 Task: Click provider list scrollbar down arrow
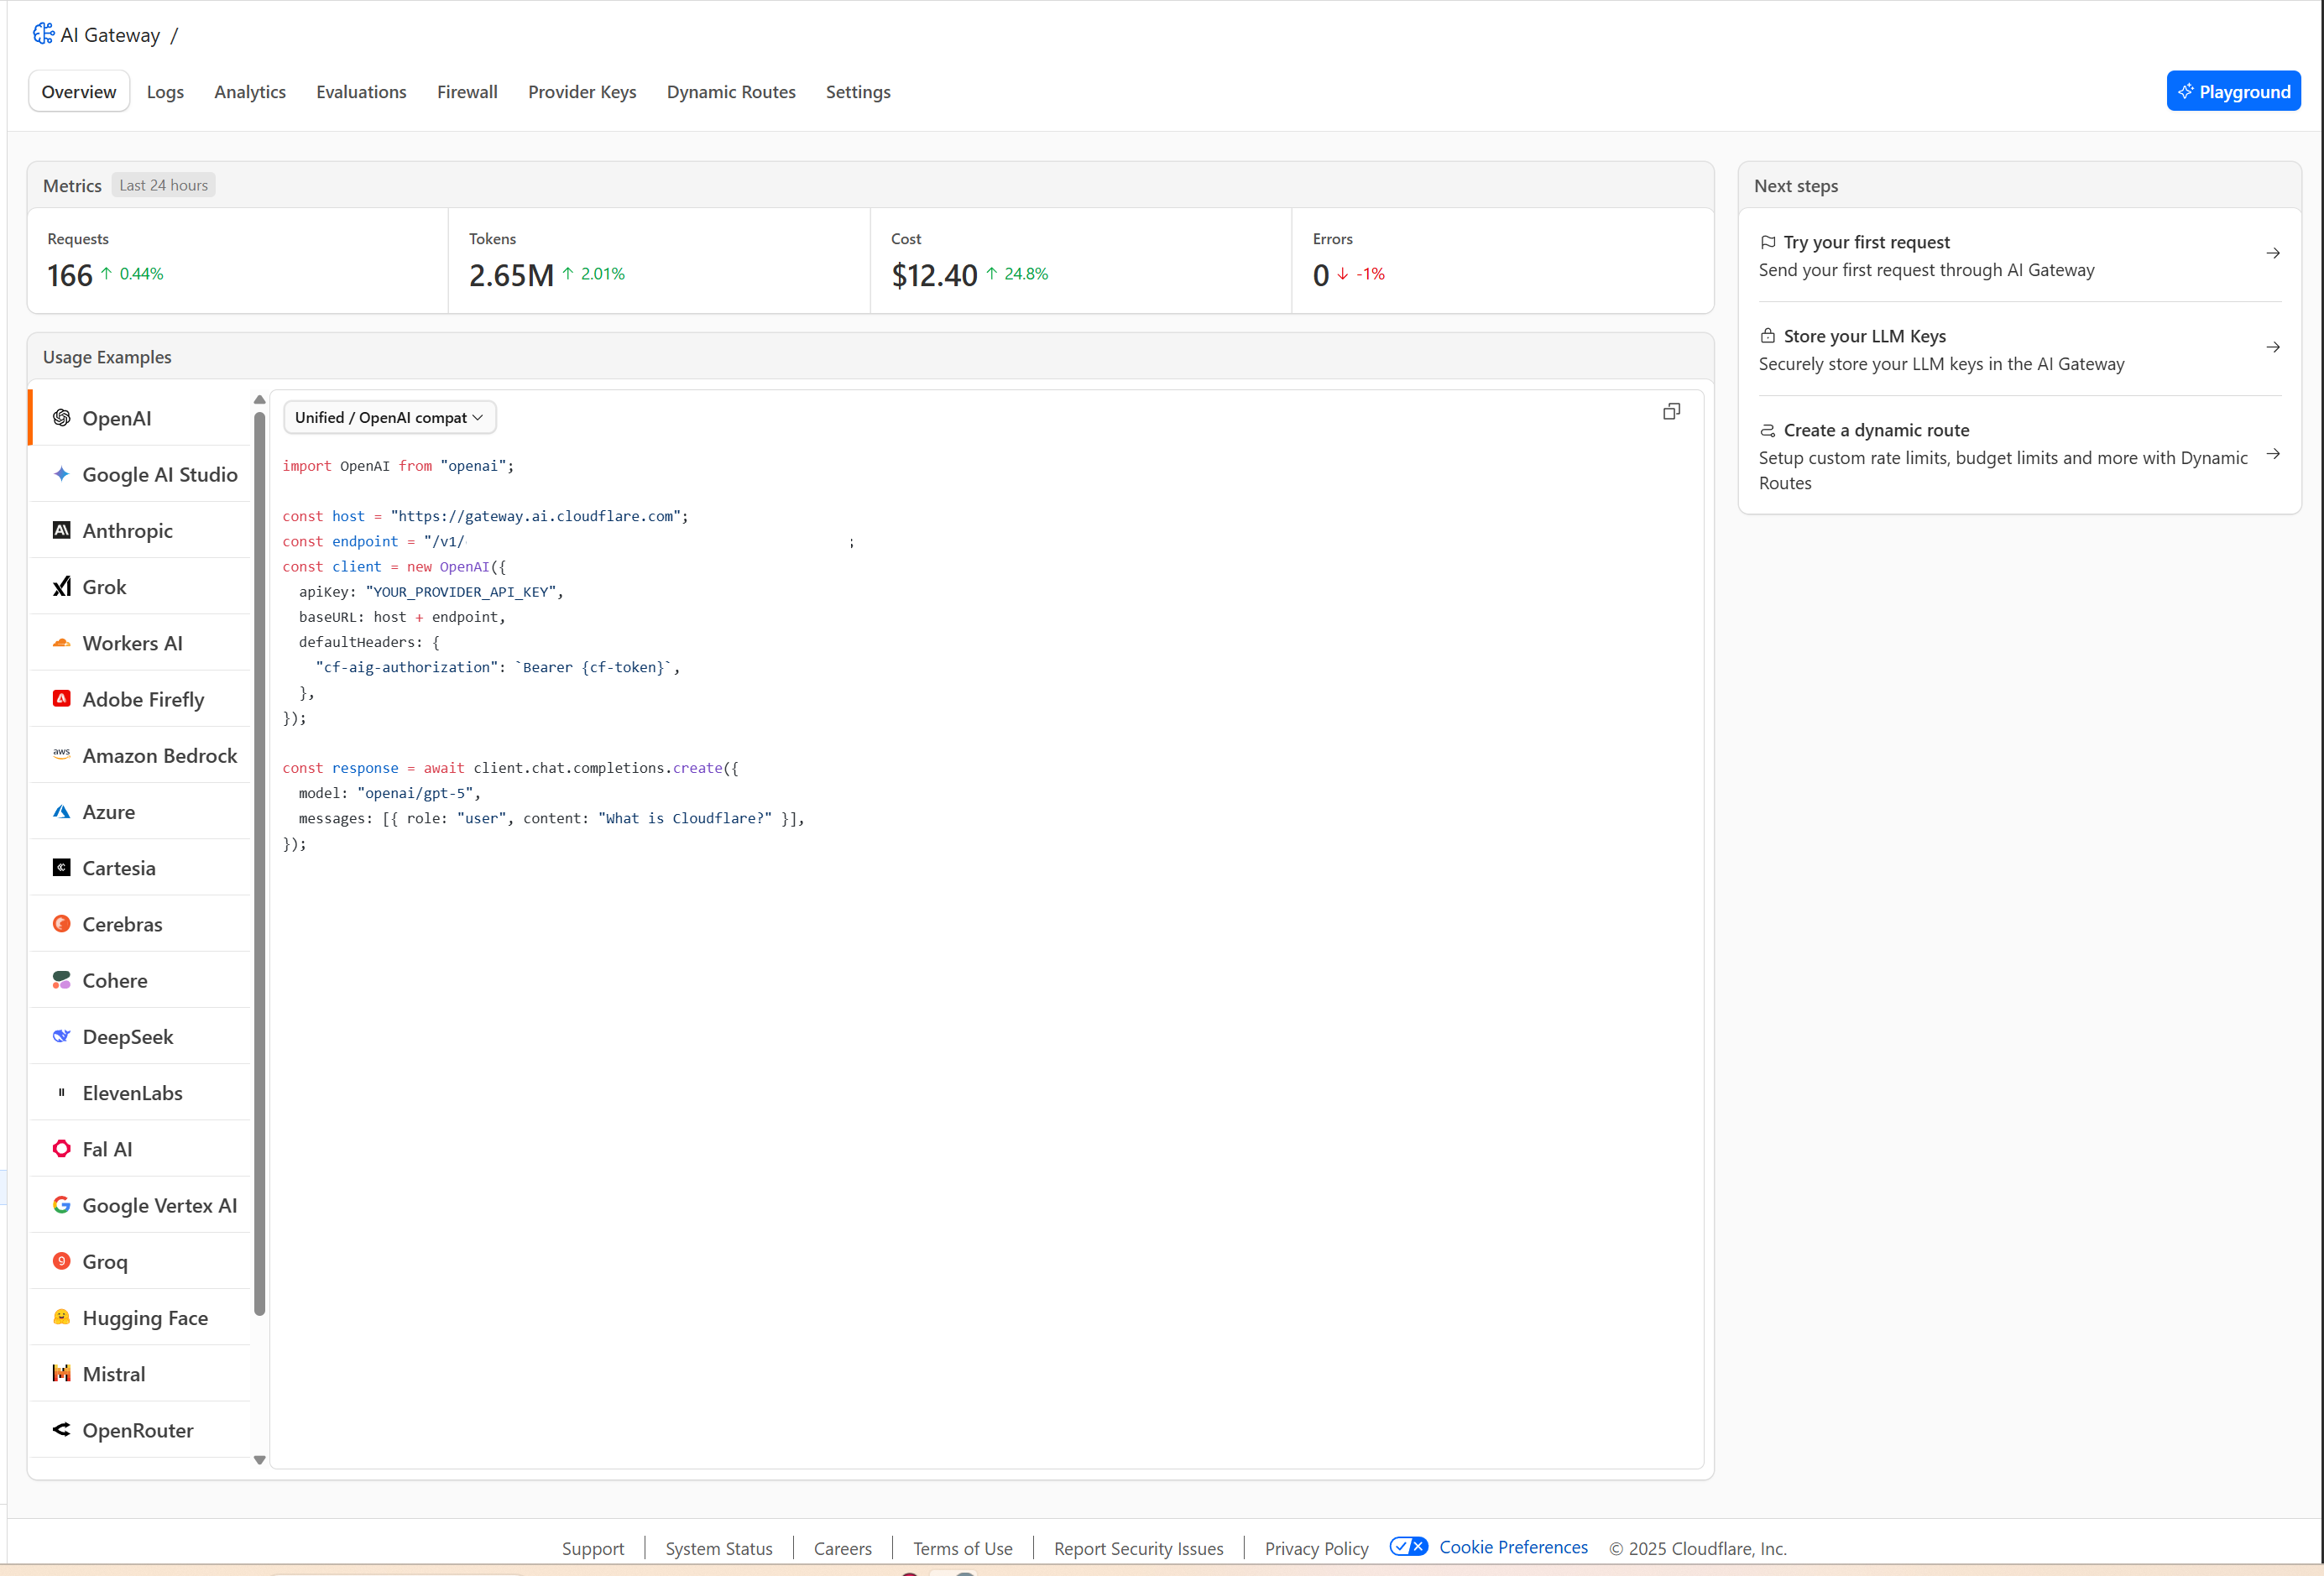[x=260, y=1460]
